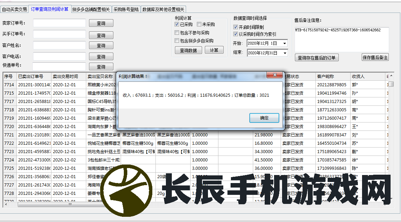Sort by the 序号 column header

(10, 77)
